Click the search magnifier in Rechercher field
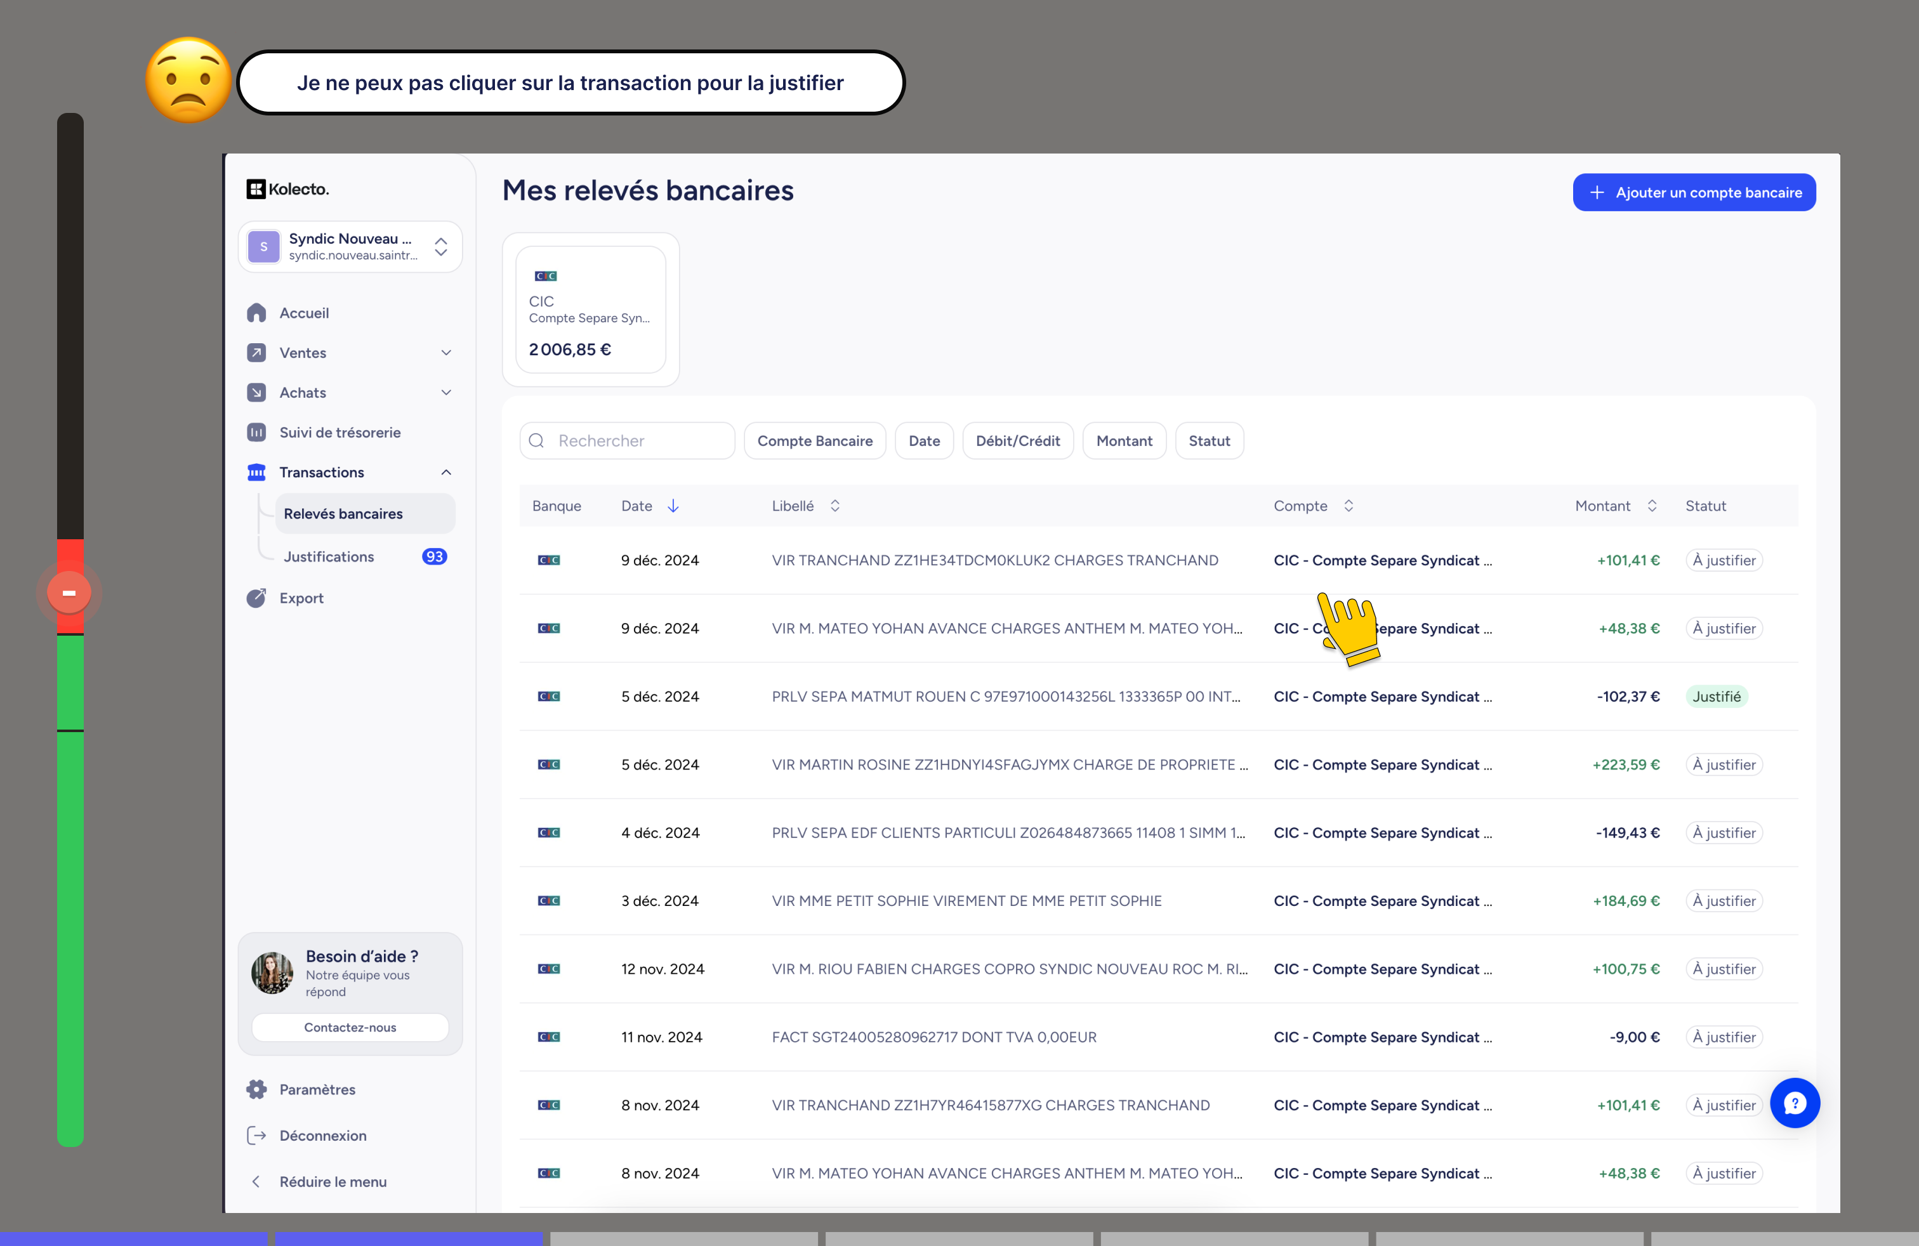Image resolution: width=1919 pixels, height=1246 pixels. coord(537,441)
